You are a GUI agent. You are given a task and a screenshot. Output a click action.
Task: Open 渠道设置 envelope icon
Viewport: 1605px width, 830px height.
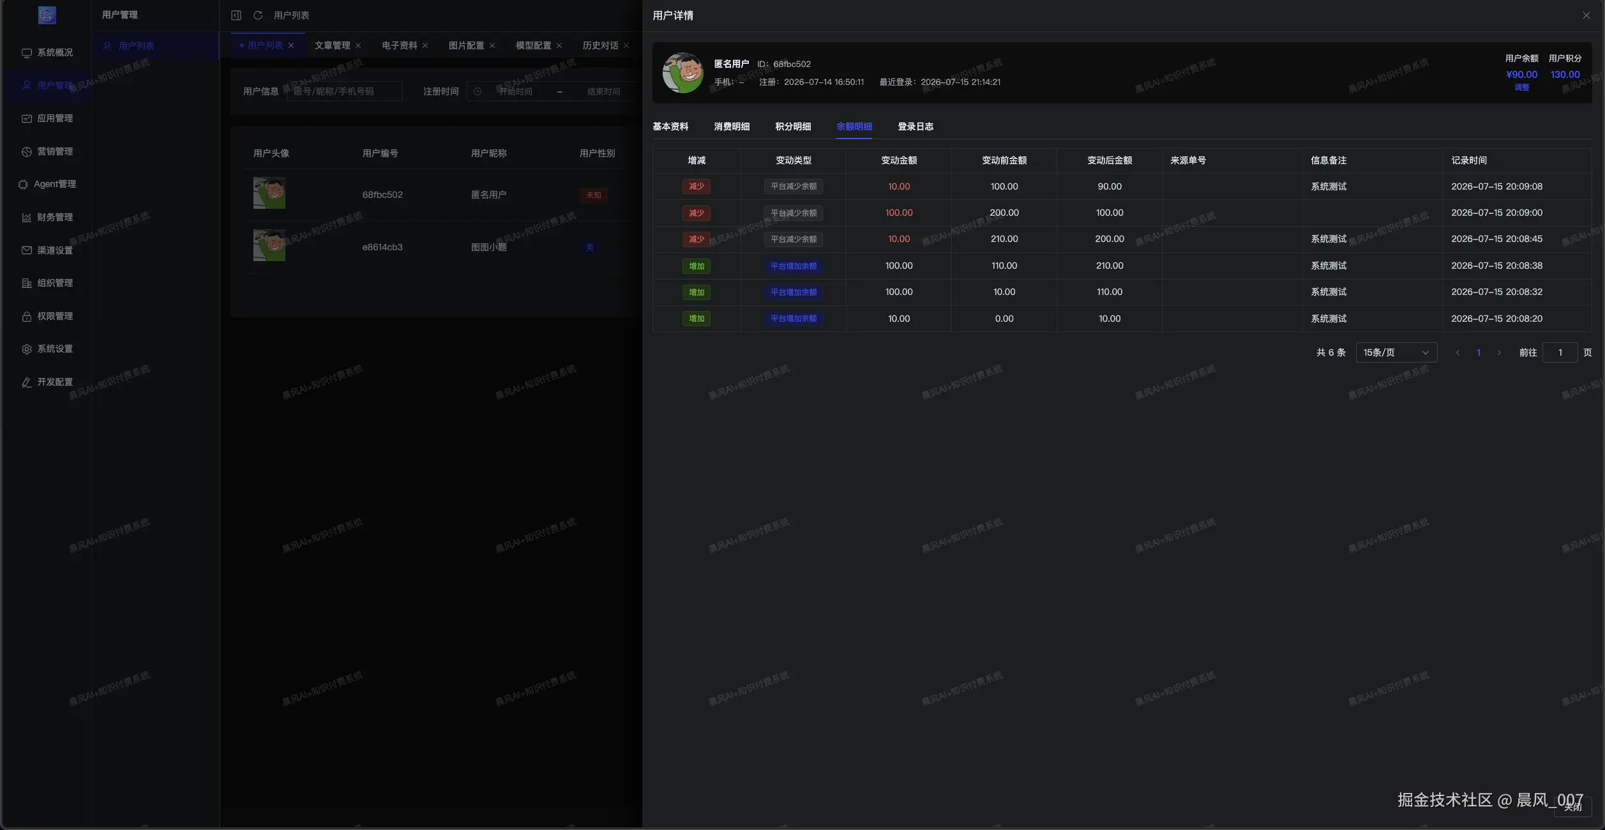click(x=26, y=250)
